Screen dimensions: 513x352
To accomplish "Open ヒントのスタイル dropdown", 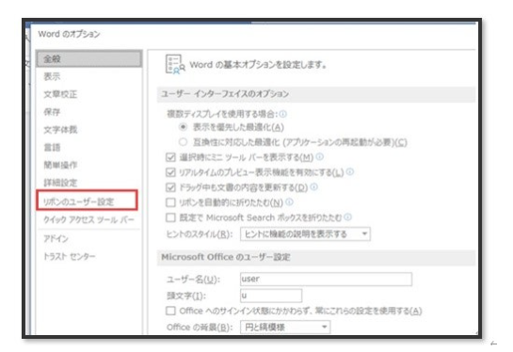I will 305,234.
